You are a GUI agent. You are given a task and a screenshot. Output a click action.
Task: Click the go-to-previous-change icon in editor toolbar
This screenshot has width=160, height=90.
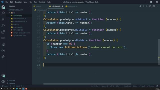[140, 6]
